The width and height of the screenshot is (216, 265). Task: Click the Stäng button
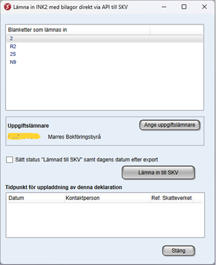(x=178, y=251)
